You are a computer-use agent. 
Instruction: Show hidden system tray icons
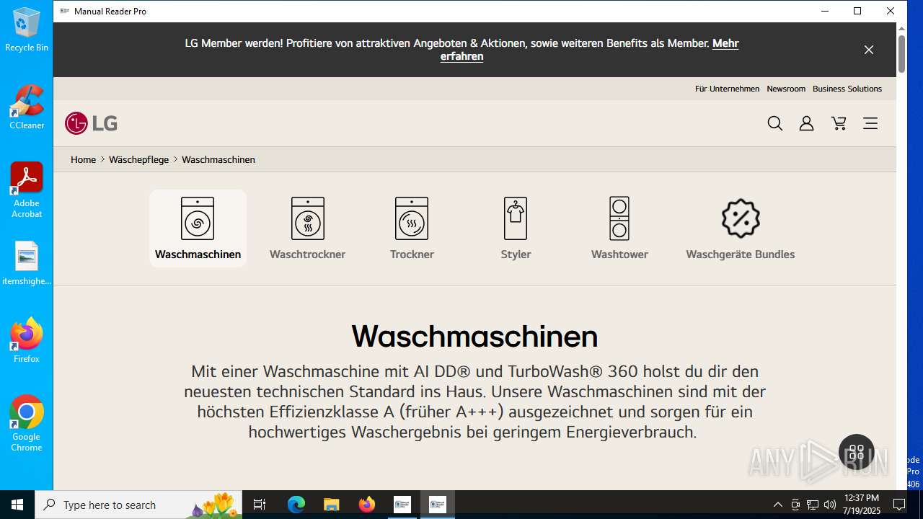[777, 505]
